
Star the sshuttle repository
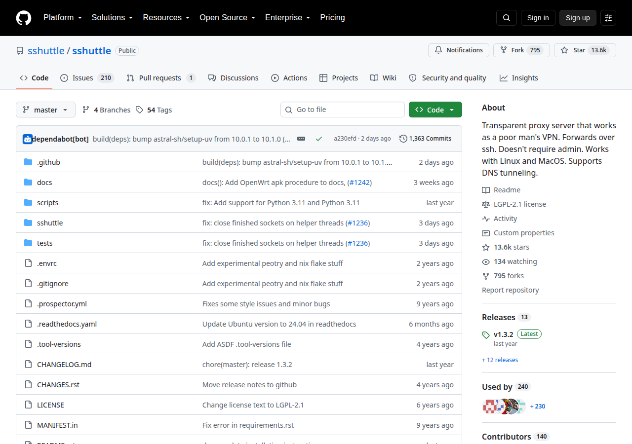(x=585, y=50)
